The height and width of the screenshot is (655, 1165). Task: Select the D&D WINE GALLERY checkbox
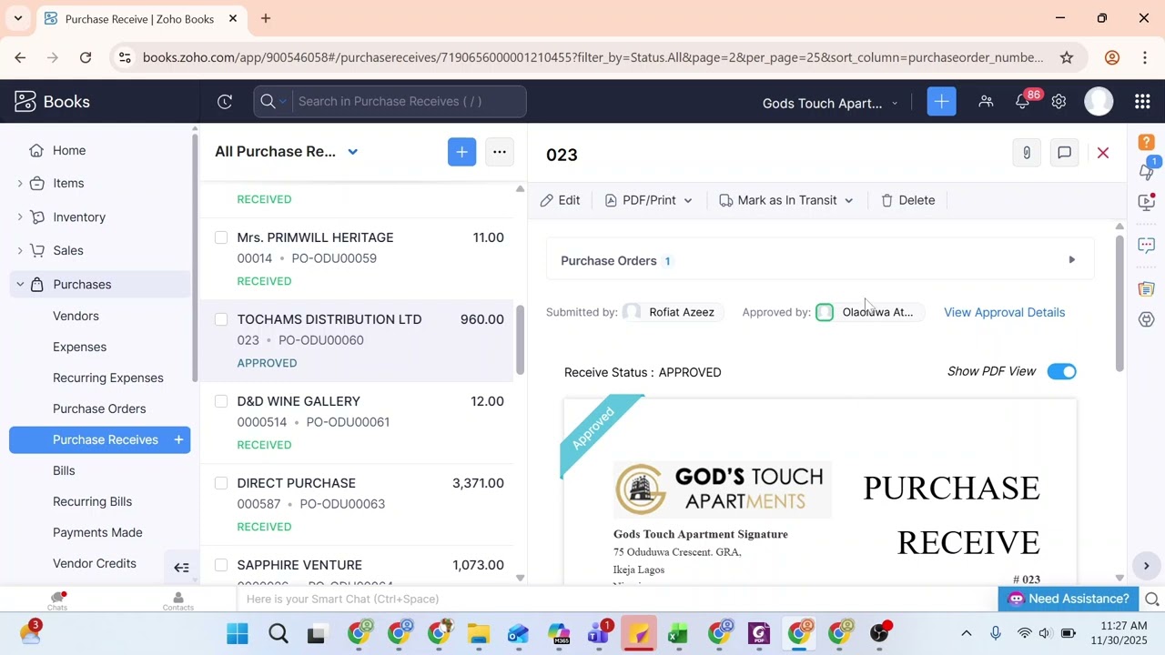pos(221,401)
